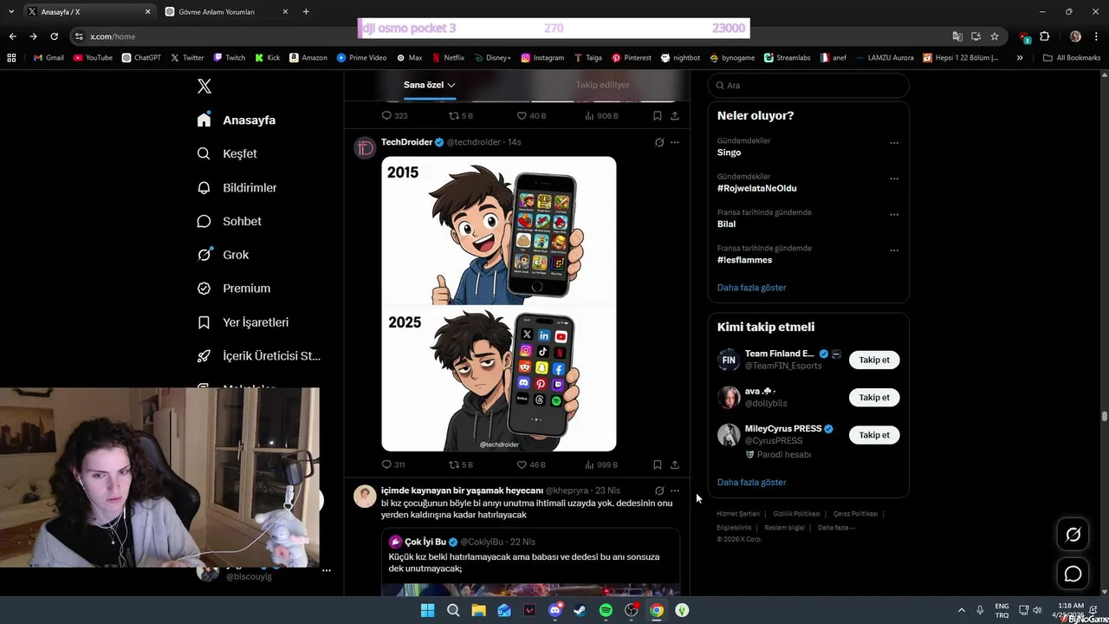Open the #RojwelataNeOldu trend

tap(756, 188)
